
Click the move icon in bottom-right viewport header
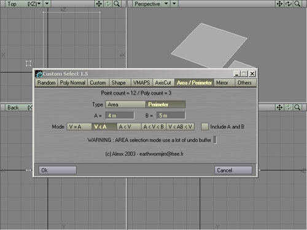(279, 107)
